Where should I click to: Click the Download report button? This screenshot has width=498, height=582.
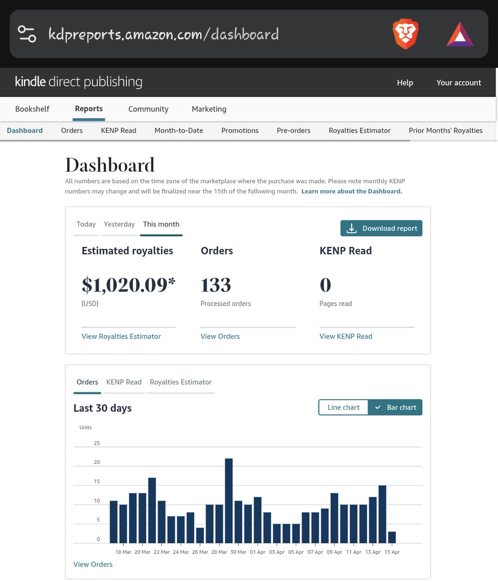pos(381,228)
